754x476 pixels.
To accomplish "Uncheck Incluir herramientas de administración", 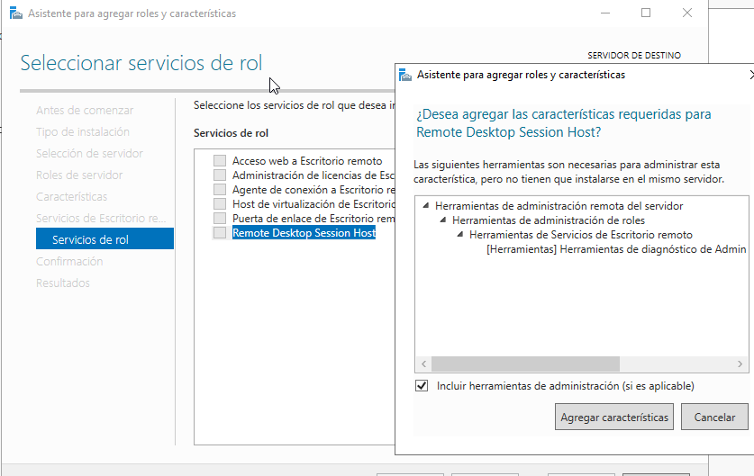I will [x=422, y=386].
